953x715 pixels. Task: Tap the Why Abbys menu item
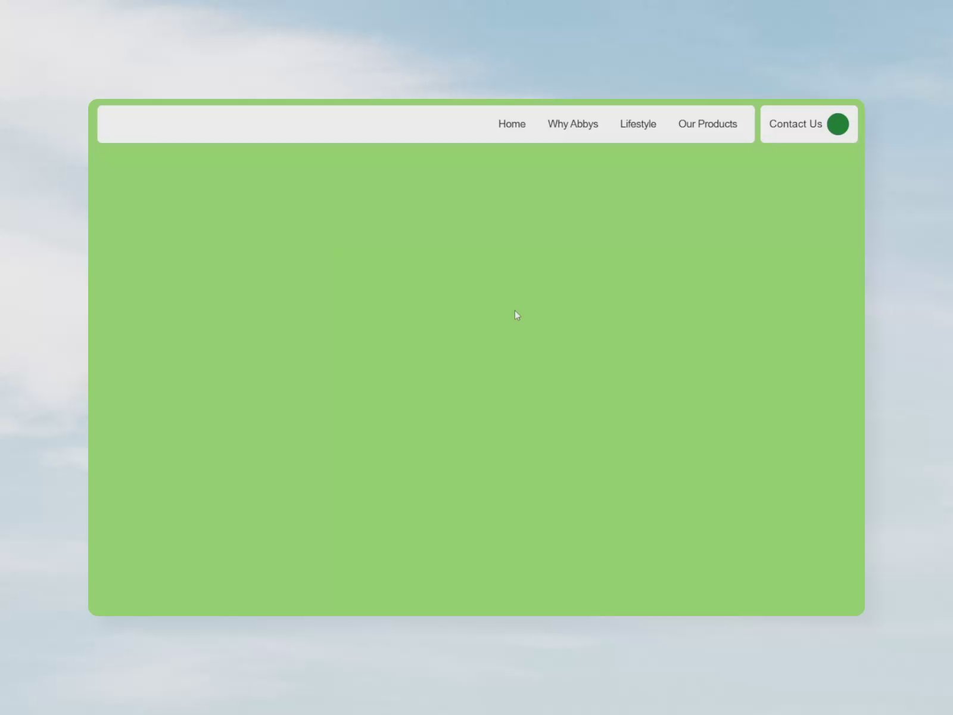click(x=572, y=124)
